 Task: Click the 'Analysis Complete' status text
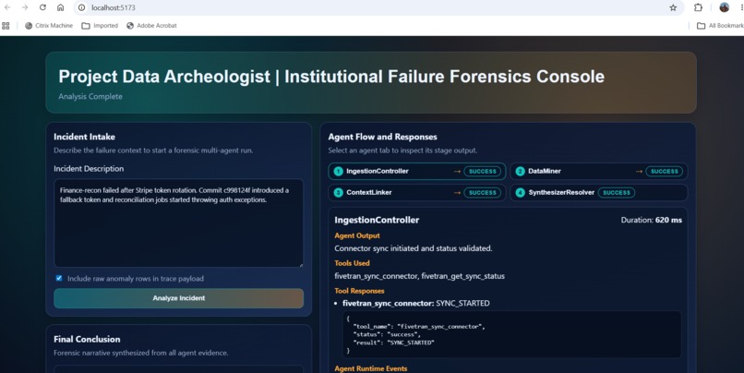90,96
